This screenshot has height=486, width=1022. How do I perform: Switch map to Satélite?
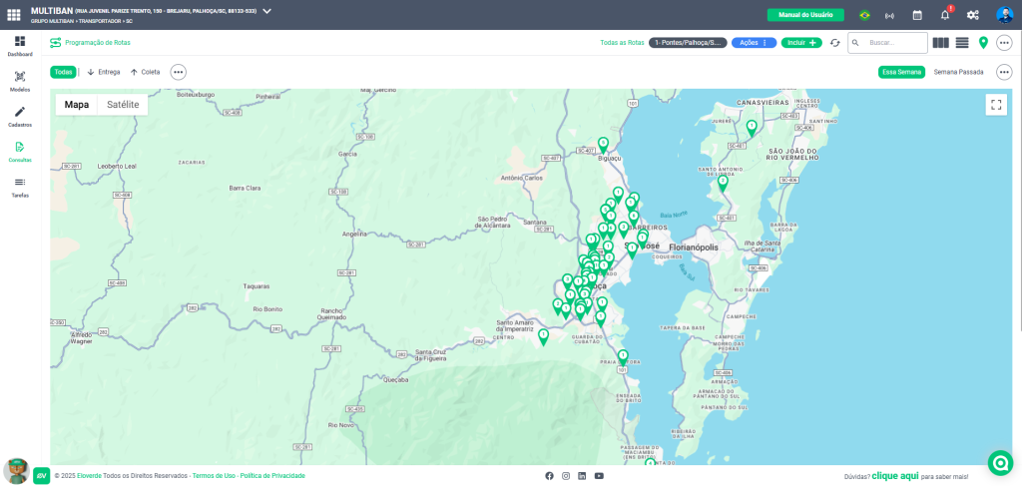[123, 105]
